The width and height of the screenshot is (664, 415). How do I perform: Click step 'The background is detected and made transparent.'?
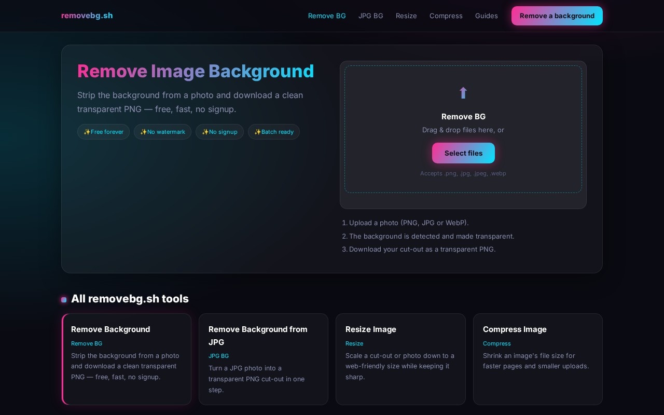[432, 236]
